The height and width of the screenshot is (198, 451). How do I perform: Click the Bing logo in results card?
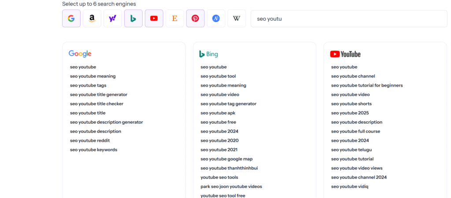point(208,54)
